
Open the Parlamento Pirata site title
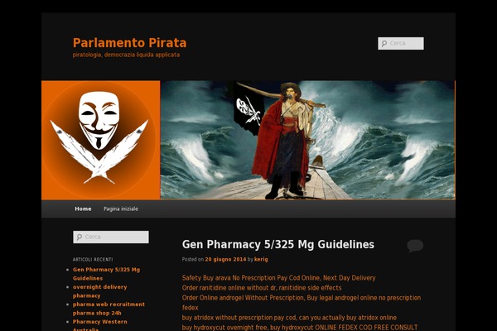tap(130, 43)
